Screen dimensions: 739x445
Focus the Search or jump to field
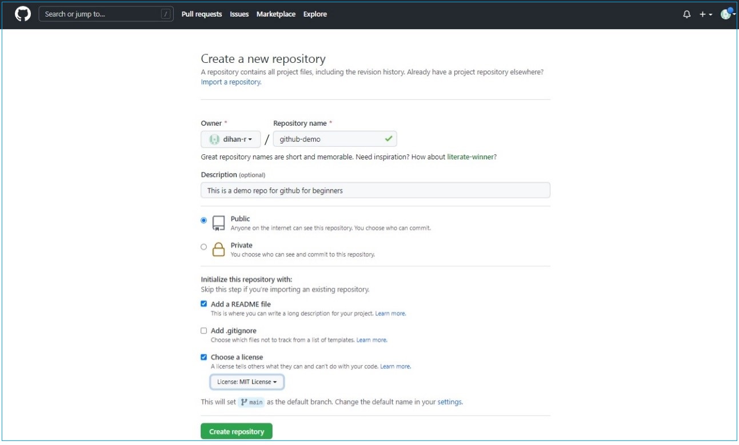(106, 14)
